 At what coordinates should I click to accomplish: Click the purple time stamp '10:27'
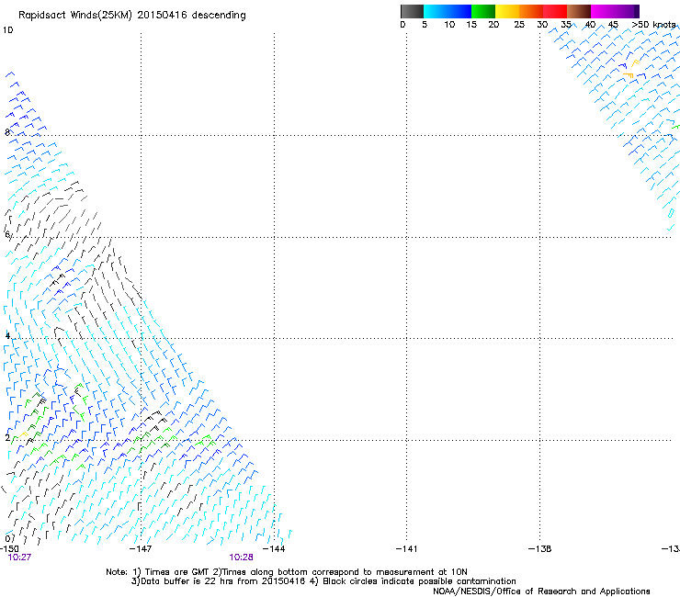click(x=19, y=558)
